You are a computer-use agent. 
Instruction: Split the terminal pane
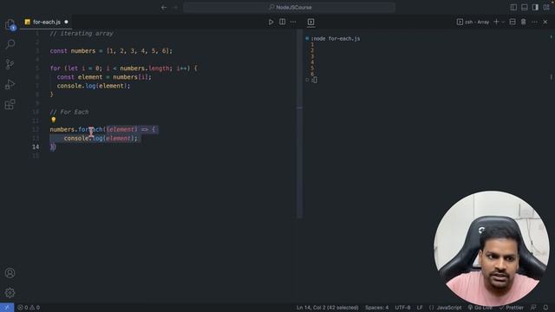513,22
